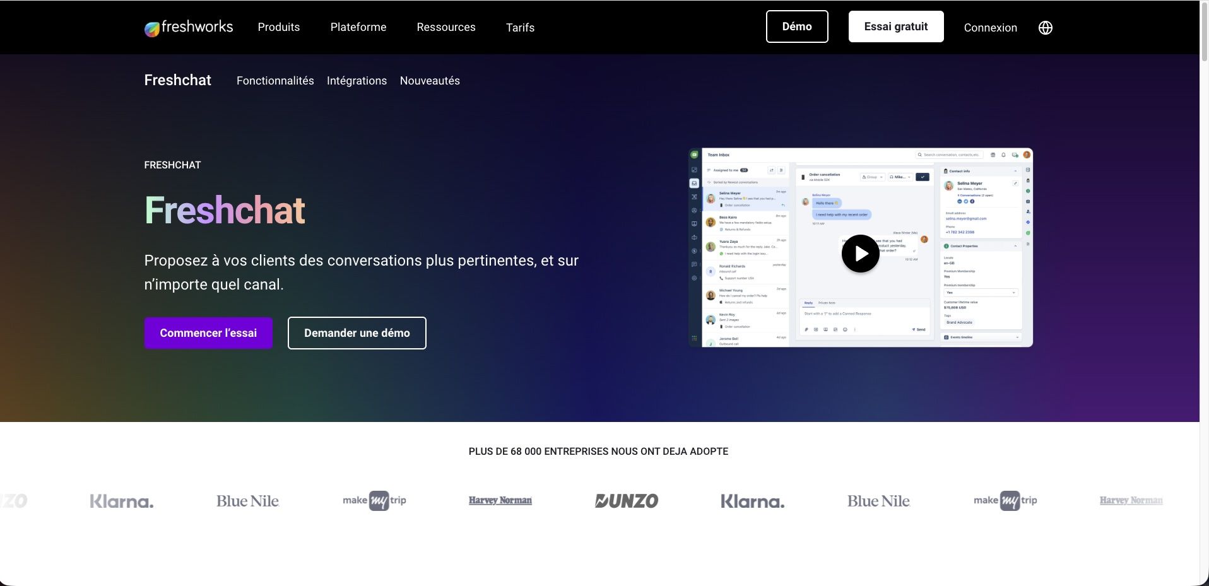This screenshot has height=586, width=1209.
Task: Play the Freshchat demo video
Action: click(x=860, y=253)
